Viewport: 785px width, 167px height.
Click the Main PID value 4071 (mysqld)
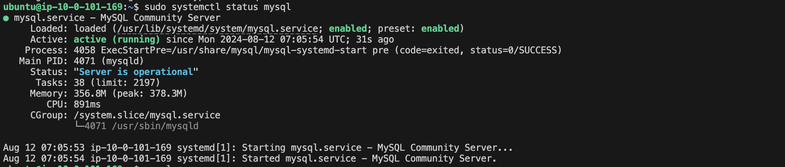[109, 61]
